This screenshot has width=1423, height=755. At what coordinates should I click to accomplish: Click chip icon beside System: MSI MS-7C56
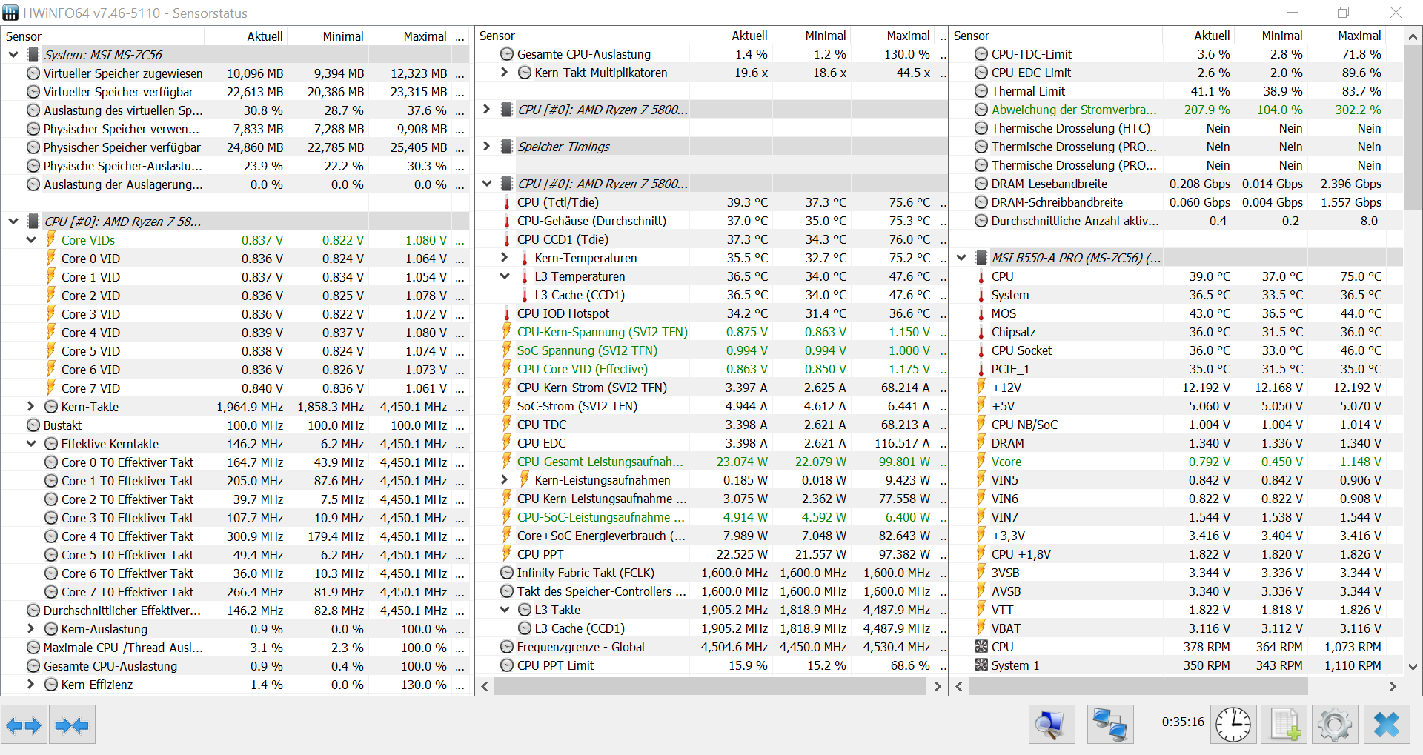click(x=33, y=55)
